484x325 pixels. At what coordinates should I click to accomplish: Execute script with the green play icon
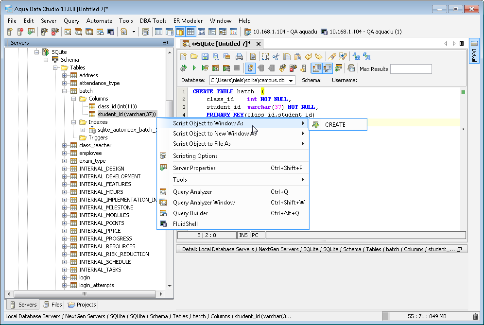coord(194,68)
